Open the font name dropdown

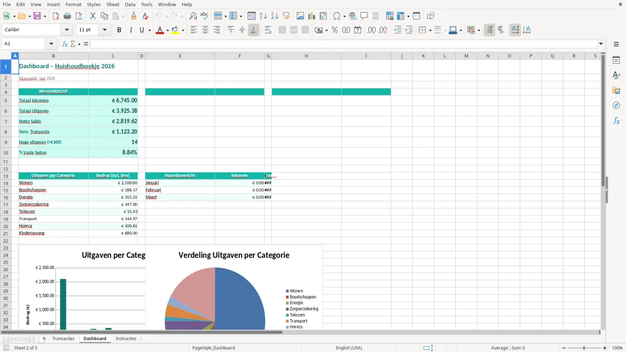coord(67,30)
